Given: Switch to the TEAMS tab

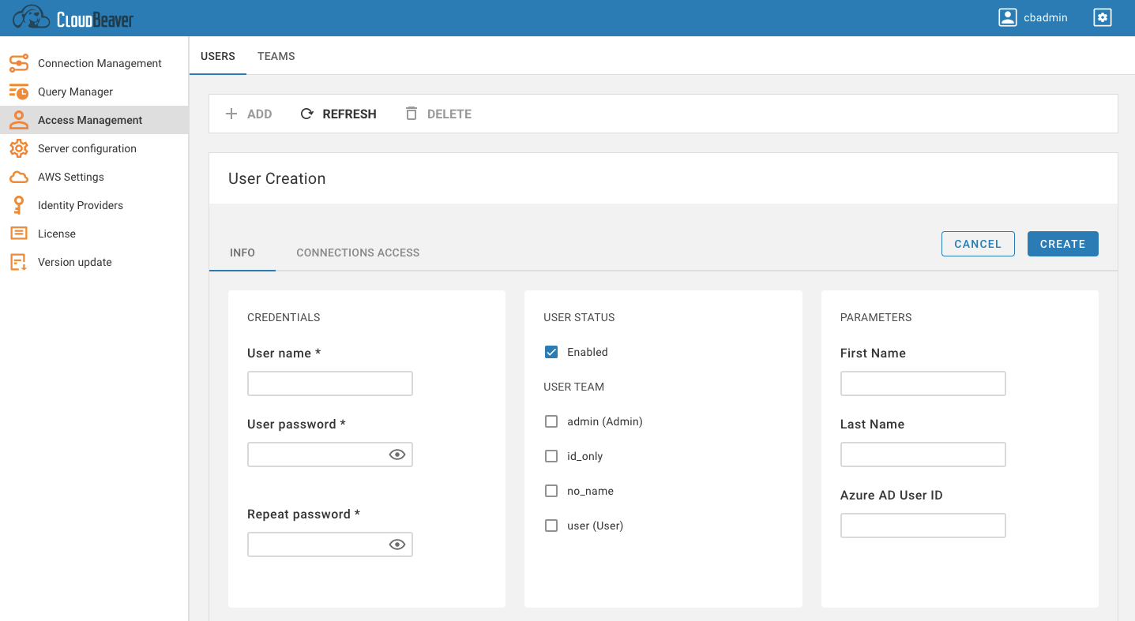Looking at the screenshot, I should pos(276,55).
